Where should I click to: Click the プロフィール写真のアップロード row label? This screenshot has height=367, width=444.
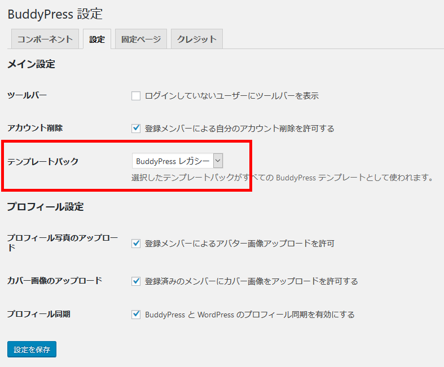point(63,242)
